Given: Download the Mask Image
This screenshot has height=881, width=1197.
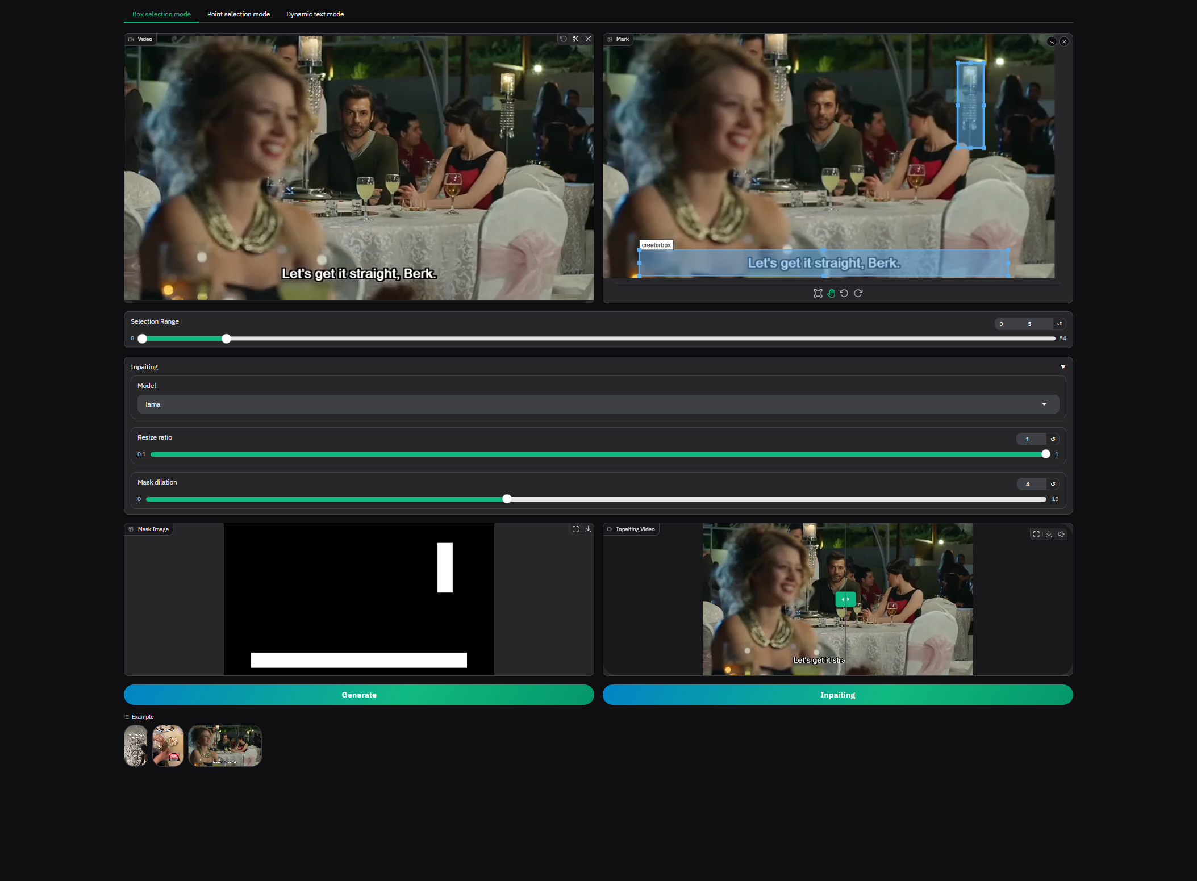Looking at the screenshot, I should pos(588,529).
